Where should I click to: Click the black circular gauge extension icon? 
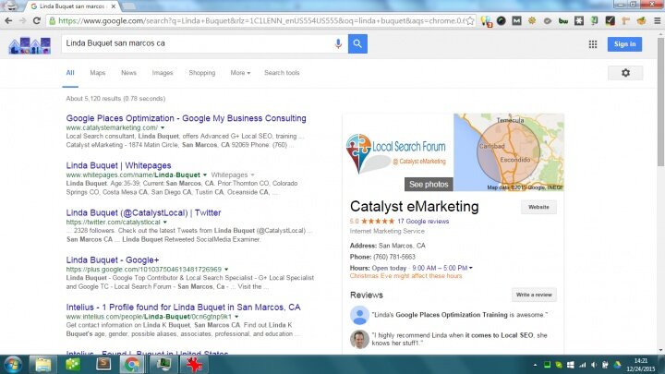pyautogui.click(x=502, y=20)
